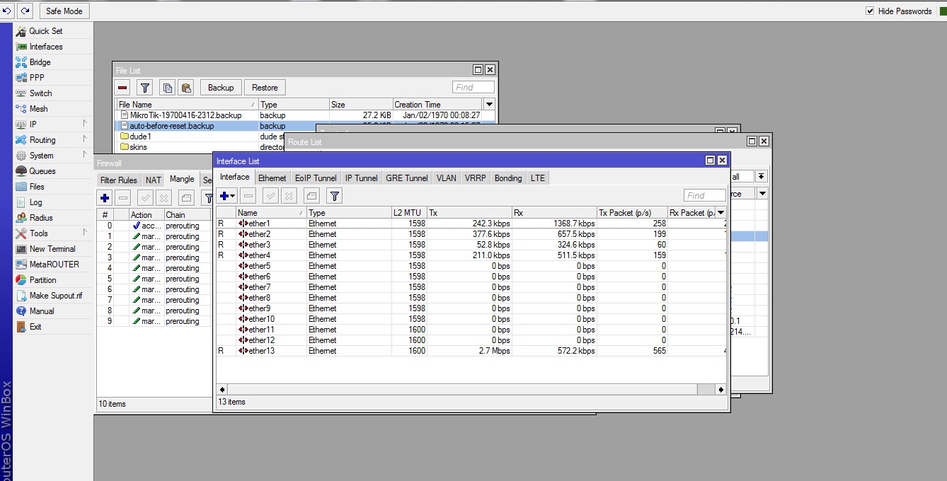Click the comment icon in Interface List toolbar
Viewport: 947px width, 481px height.
[311, 196]
